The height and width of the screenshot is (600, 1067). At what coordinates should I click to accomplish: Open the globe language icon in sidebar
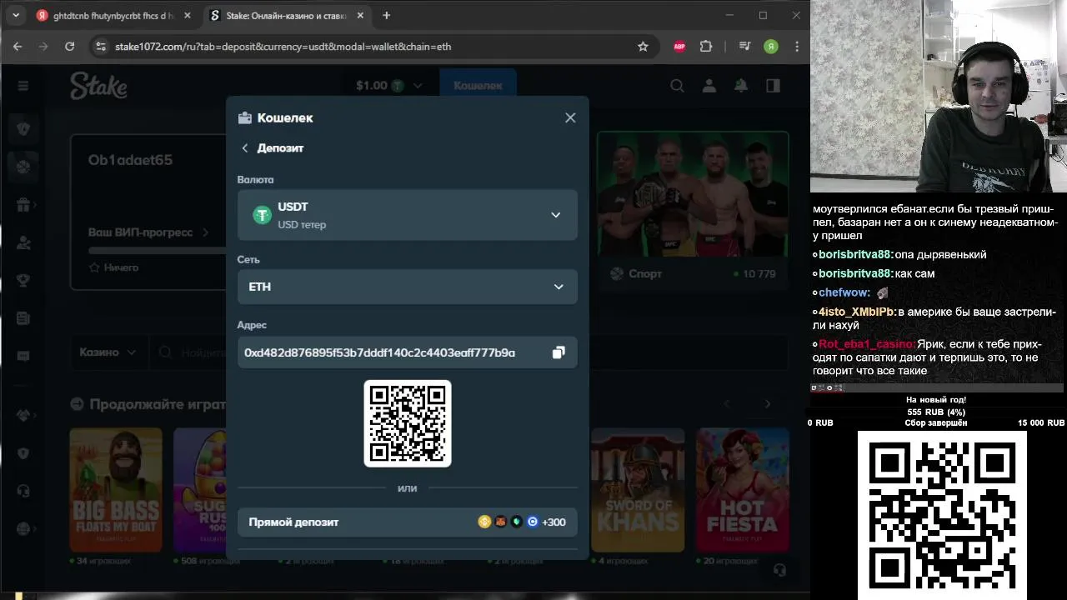point(23,528)
